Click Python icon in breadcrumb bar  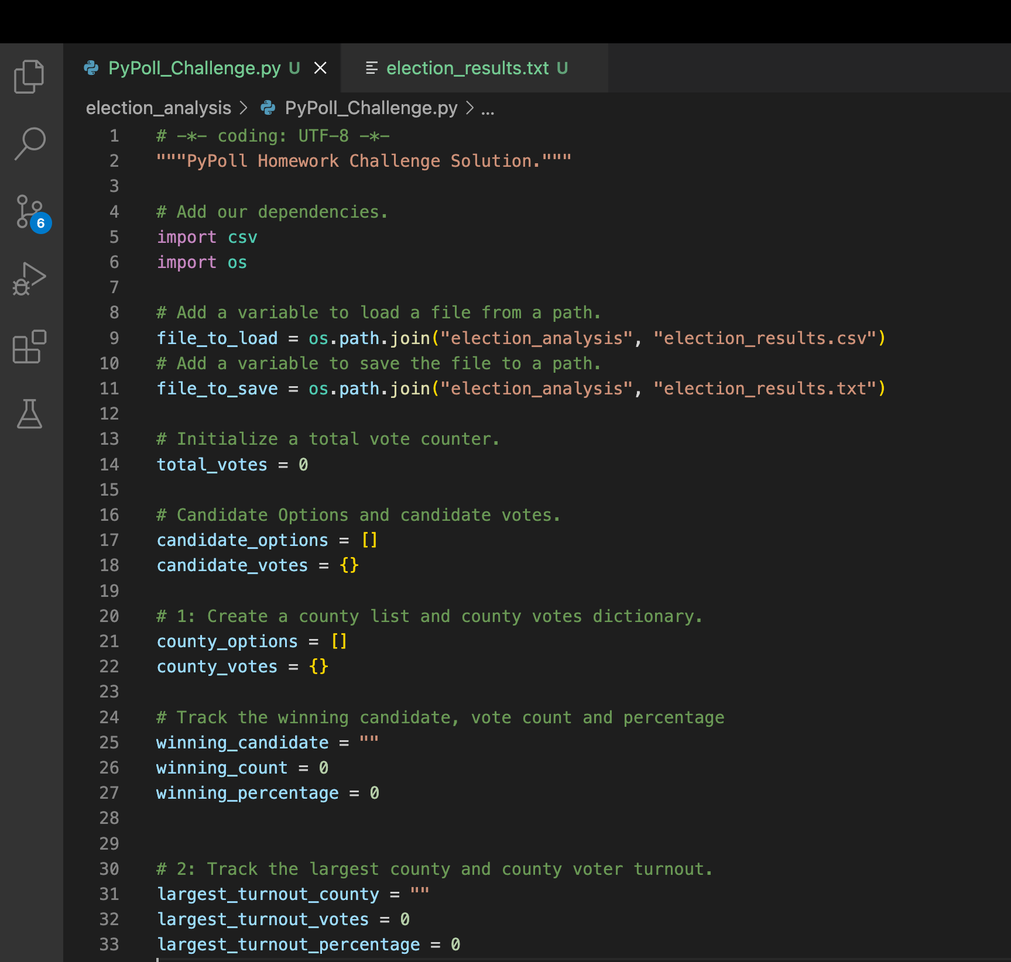tap(268, 108)
